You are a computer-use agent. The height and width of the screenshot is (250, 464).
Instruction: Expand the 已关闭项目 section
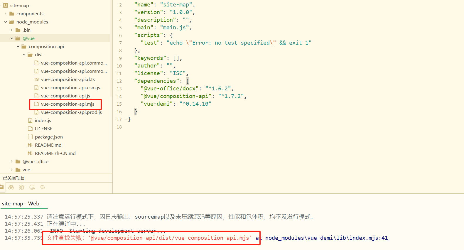coord(14,178)
